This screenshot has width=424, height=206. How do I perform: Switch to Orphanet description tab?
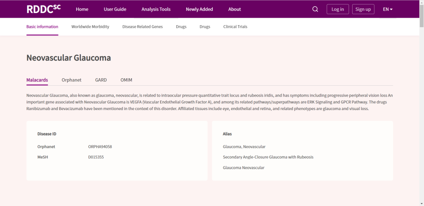coord(71,80)
